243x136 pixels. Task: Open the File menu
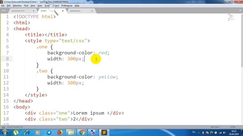click(3, 6)
